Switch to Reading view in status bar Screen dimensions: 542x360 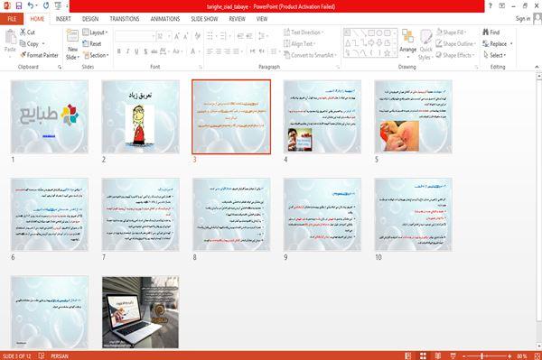click(x=437, y=355)
